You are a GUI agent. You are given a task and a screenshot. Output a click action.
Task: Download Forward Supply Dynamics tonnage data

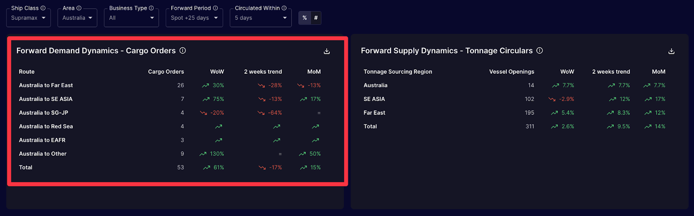tap(671, 51)
